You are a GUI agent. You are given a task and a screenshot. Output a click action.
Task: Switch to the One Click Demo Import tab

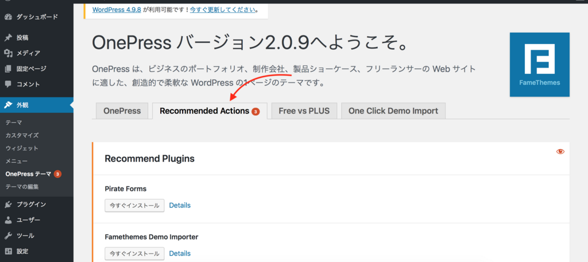(393, 111)
